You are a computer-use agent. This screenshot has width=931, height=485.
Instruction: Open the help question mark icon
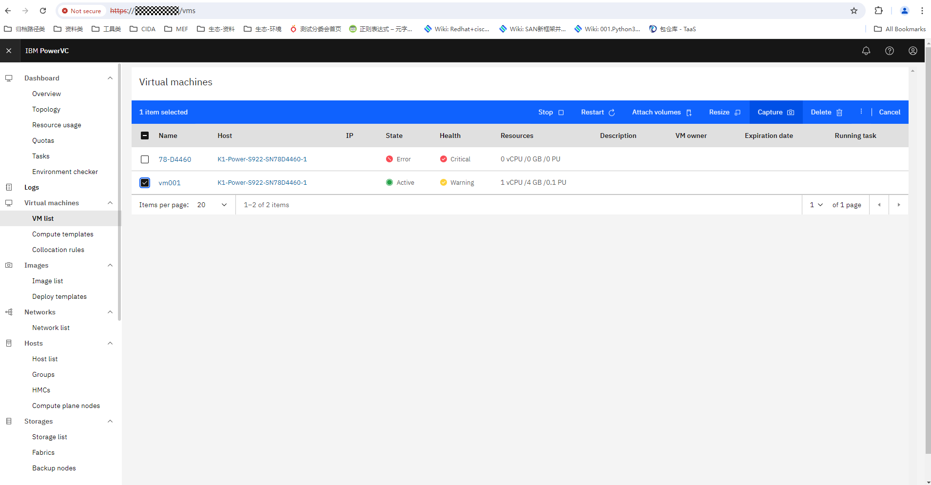pyautogui.click(x=890, y=51)
